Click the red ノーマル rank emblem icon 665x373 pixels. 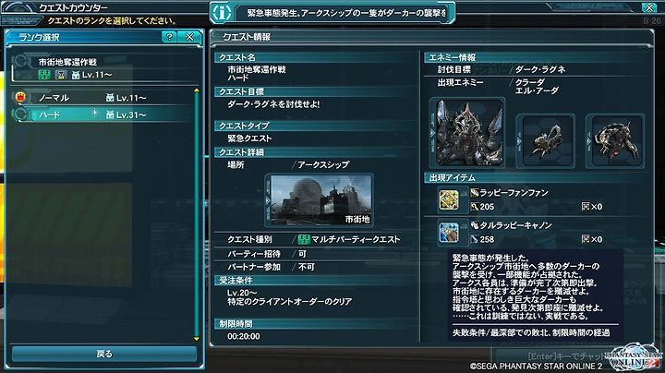pyautogui.click(x=20, y=97)
